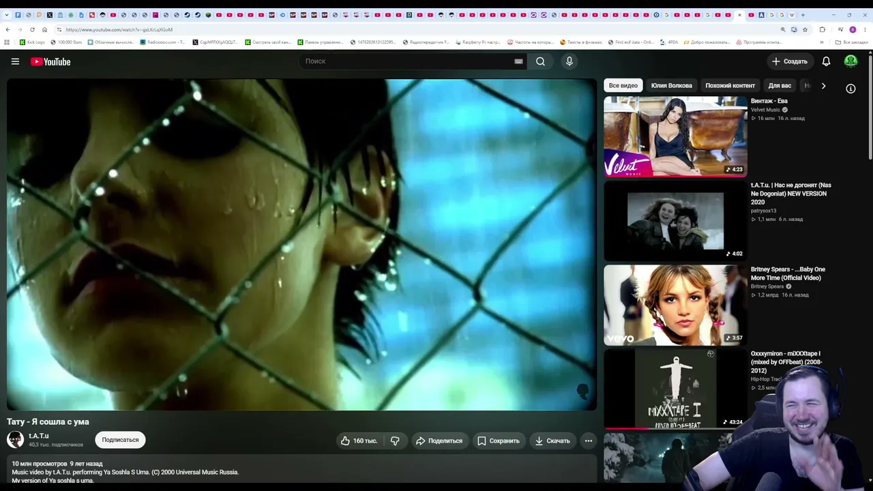This screenshot has height=491, width=873.
Task: Subscribe with the Подписаться button
Action: click(120, 440)
